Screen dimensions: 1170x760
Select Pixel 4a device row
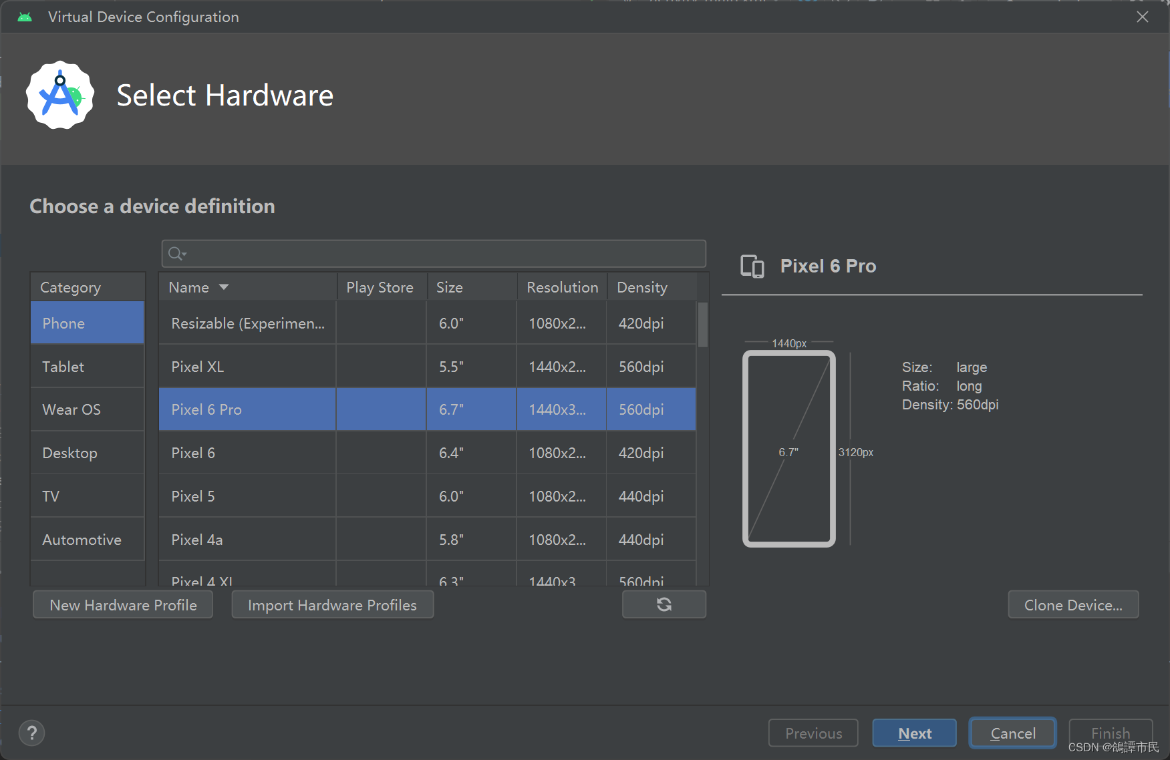[x=428, y=540]
